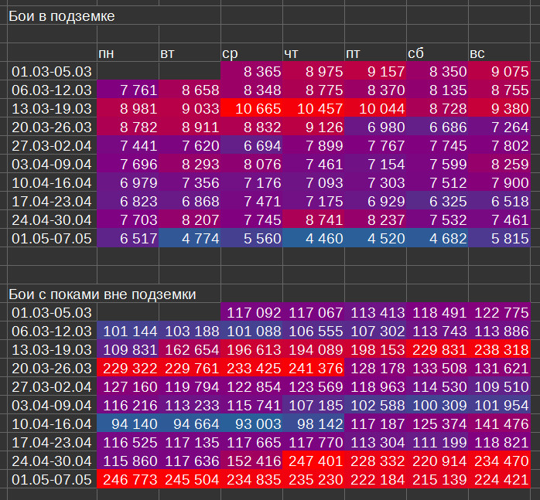Select cell with value 8 741
The width and height of the screenshot is (540, 500).
point(314,220)
